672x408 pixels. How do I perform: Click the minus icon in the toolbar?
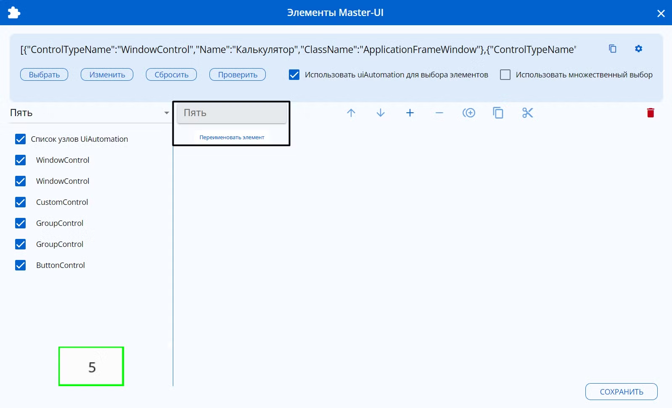click(x=439, y=113)
